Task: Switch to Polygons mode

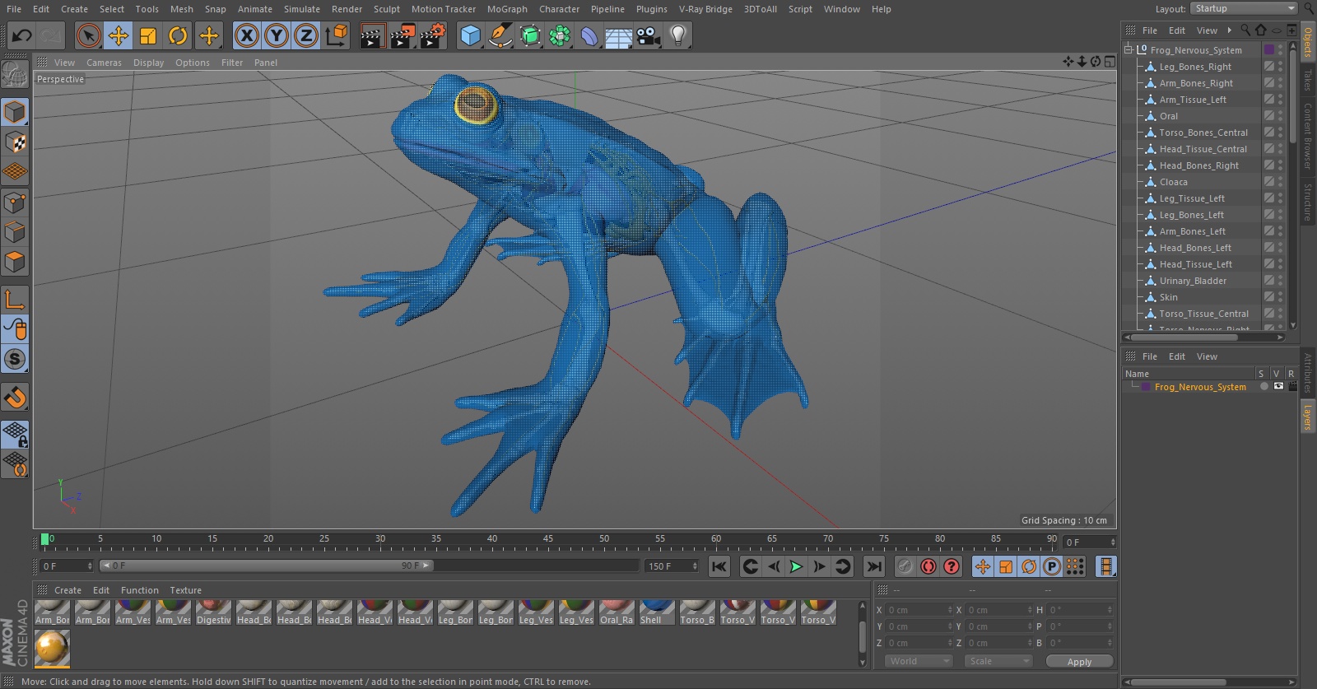Action: click(x=15, y=262)
